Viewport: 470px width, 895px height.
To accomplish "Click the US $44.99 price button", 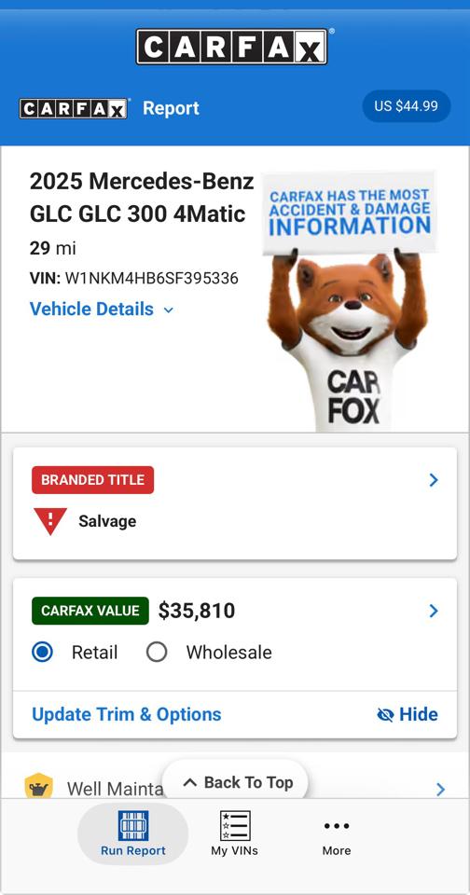I will tap(406, 106).
